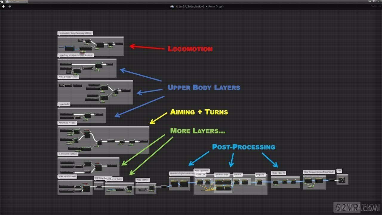The width and height of the screenshot is (382, 215).
Task: Select the Slope + Leg IK comment
Action: tap(279, 173)
